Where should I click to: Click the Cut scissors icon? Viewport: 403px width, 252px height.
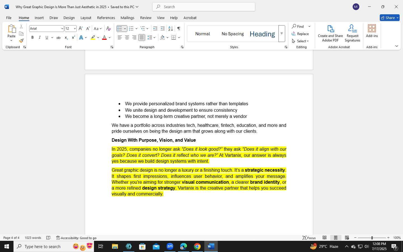pos(21,27)
